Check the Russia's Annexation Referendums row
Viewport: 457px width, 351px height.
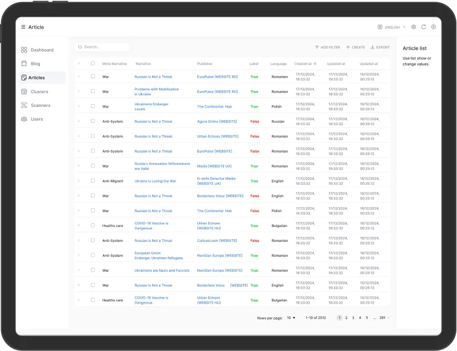click(93, 166)
